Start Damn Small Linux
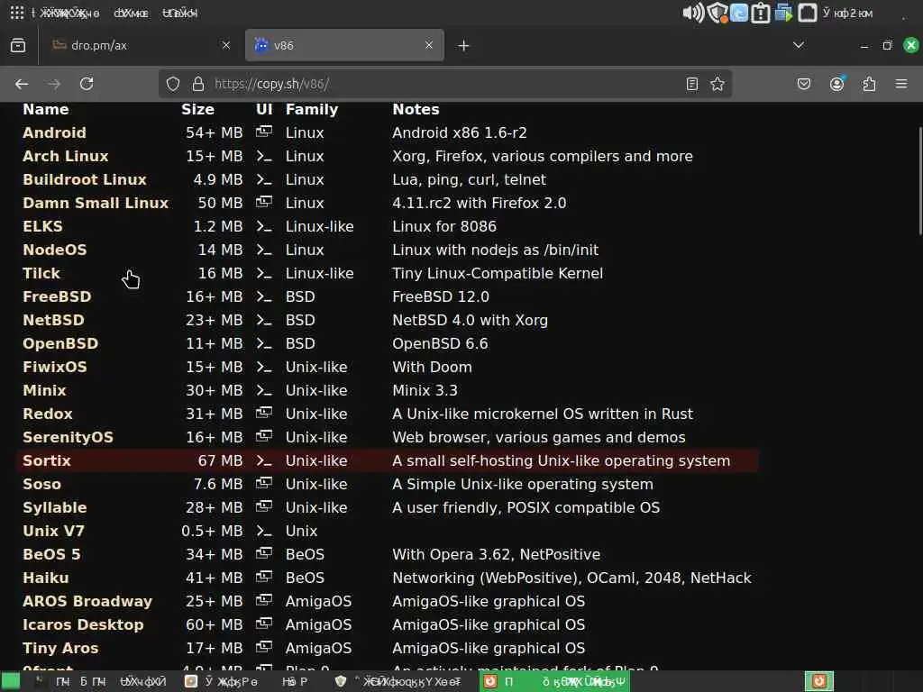Screen dimensions: 923x692 [96, 203]
